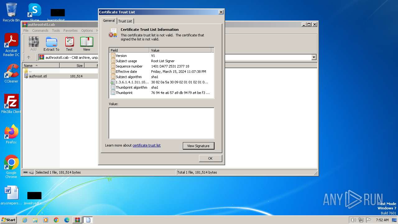Open the Recycle Bin desktop icon
398x224 pixels.
tap(11, 12)
